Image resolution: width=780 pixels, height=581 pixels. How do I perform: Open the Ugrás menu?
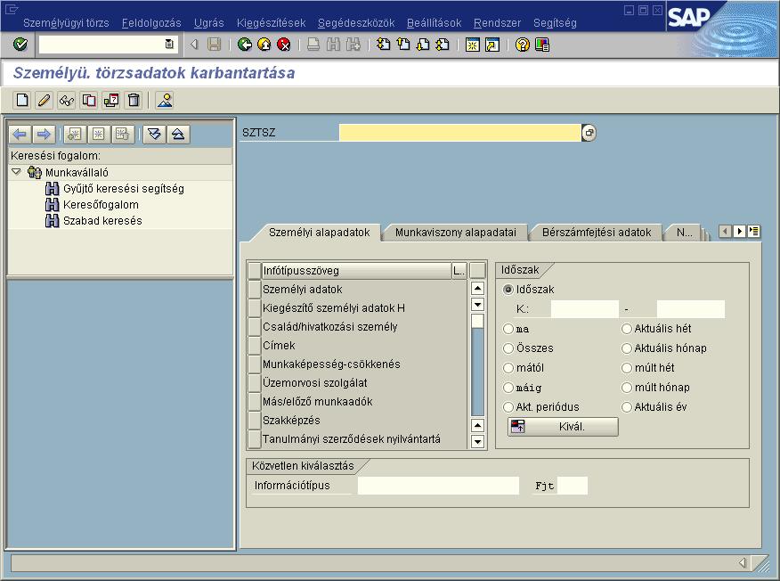(x=209, y=23)
